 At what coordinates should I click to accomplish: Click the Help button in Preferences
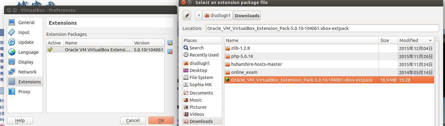pos(20,120)
